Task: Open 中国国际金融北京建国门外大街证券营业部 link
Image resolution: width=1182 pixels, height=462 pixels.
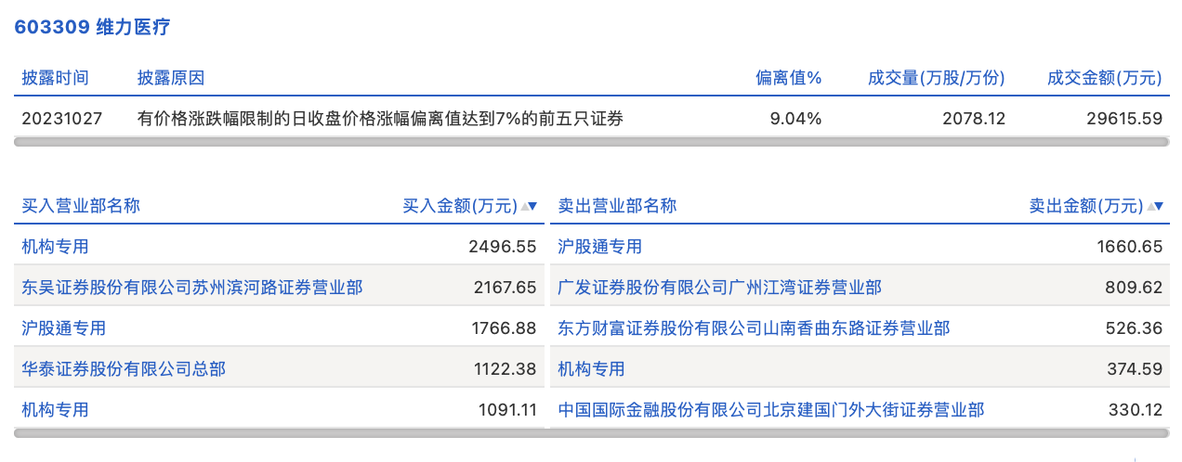Action: (x=770, y=410)
